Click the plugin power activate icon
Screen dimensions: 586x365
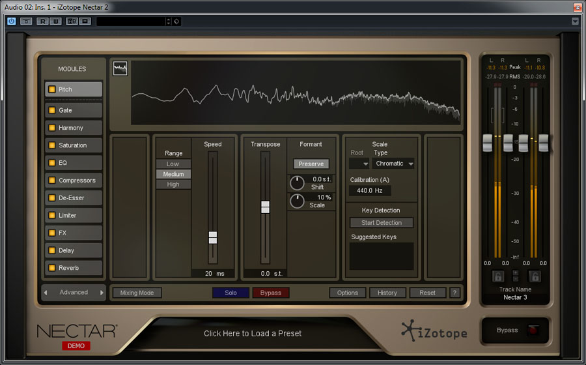point(11,21)
